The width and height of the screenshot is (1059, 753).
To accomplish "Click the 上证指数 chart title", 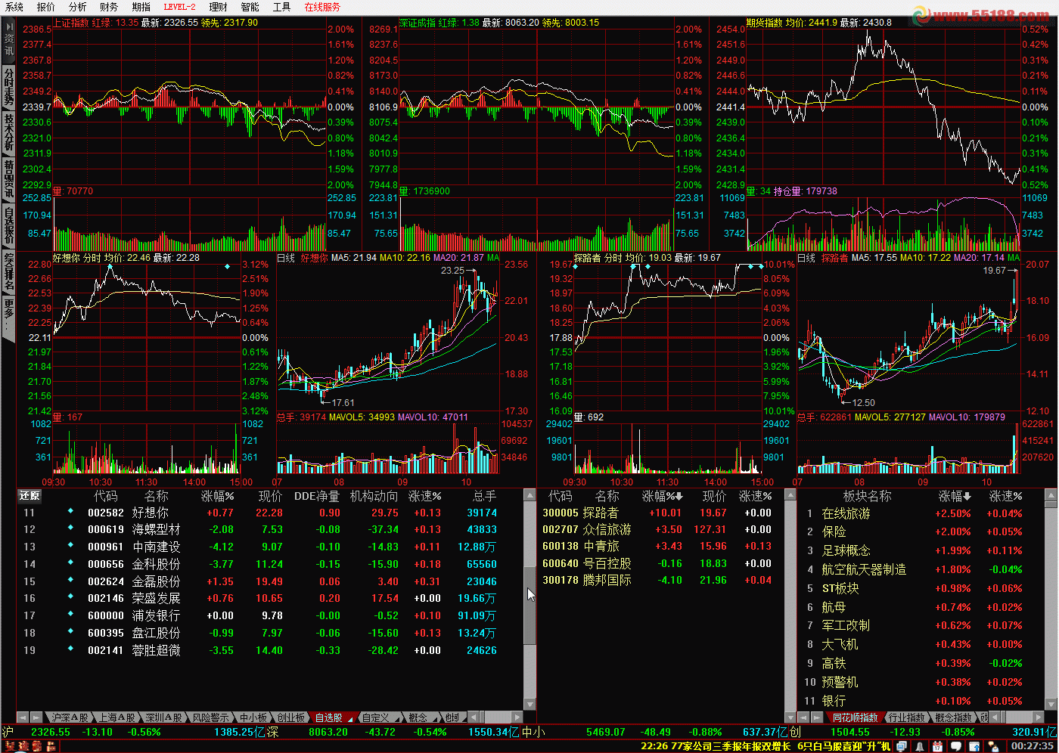I will click(x=70, y=23).
